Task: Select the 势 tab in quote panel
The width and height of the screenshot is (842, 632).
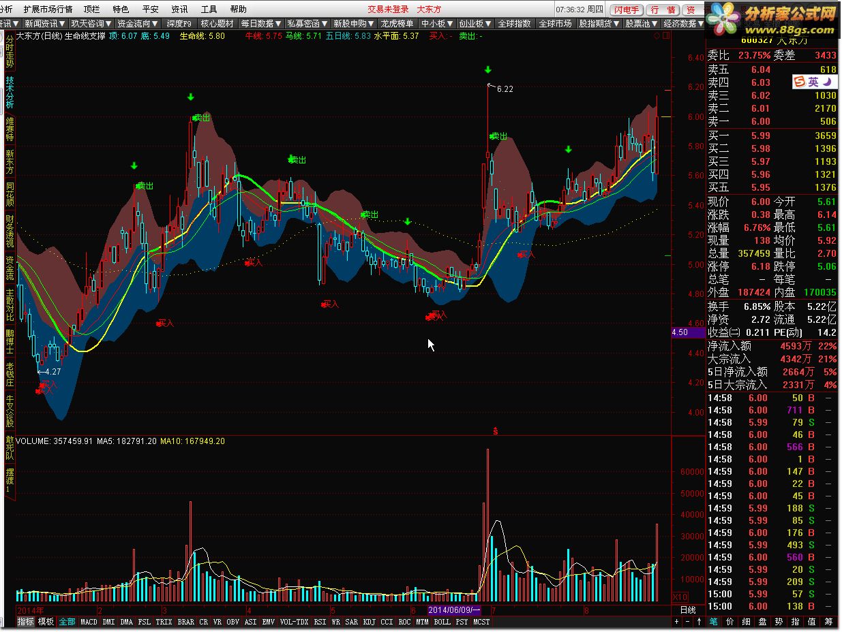Action: [x=779, y=622]
